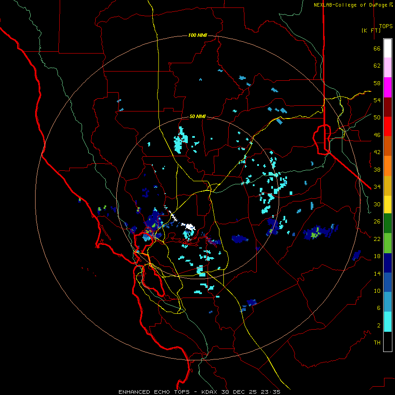Click the '54' legend value
Screen dimensions: 395x395
click(x=377, y=100)
